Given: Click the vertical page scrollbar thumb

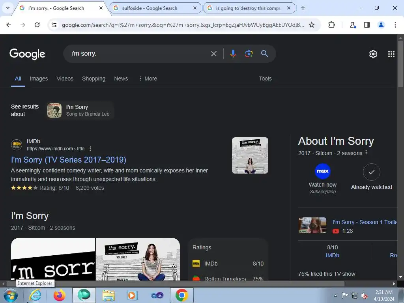Looking at the screenshot, I should pos(400,64).
